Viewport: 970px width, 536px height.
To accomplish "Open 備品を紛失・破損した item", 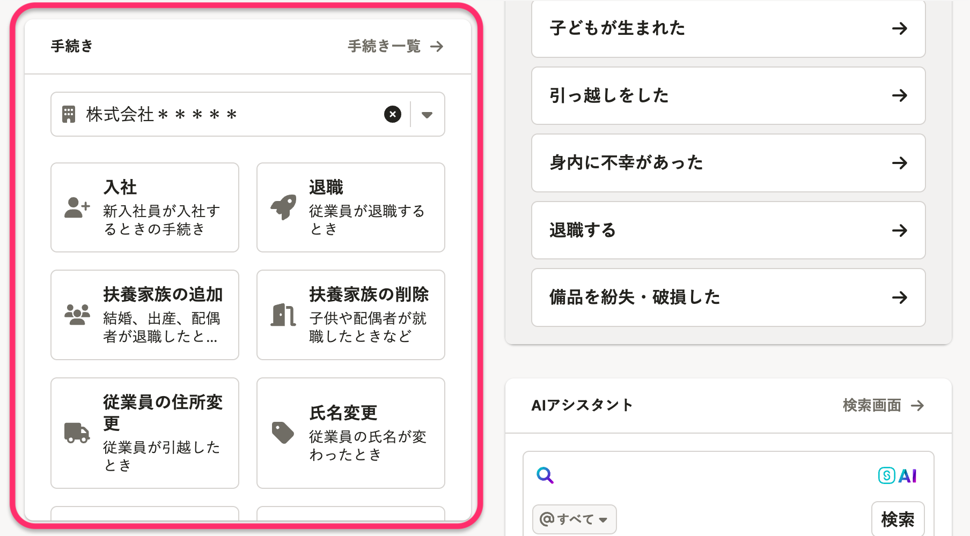I will click(728, 297).
